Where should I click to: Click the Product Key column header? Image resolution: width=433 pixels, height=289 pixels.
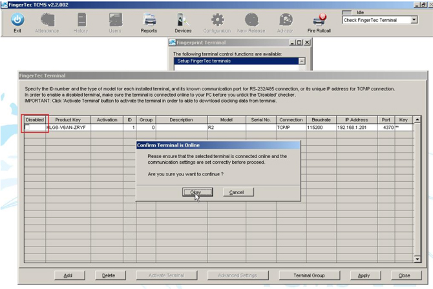(69, 120)
